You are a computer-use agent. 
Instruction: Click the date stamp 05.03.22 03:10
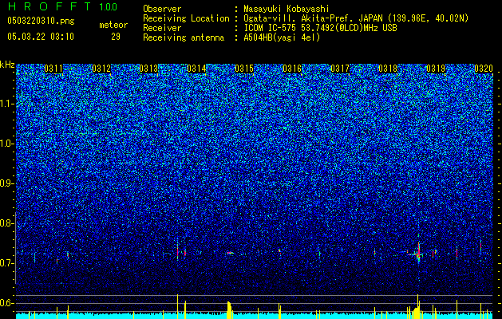coord(41,37)
